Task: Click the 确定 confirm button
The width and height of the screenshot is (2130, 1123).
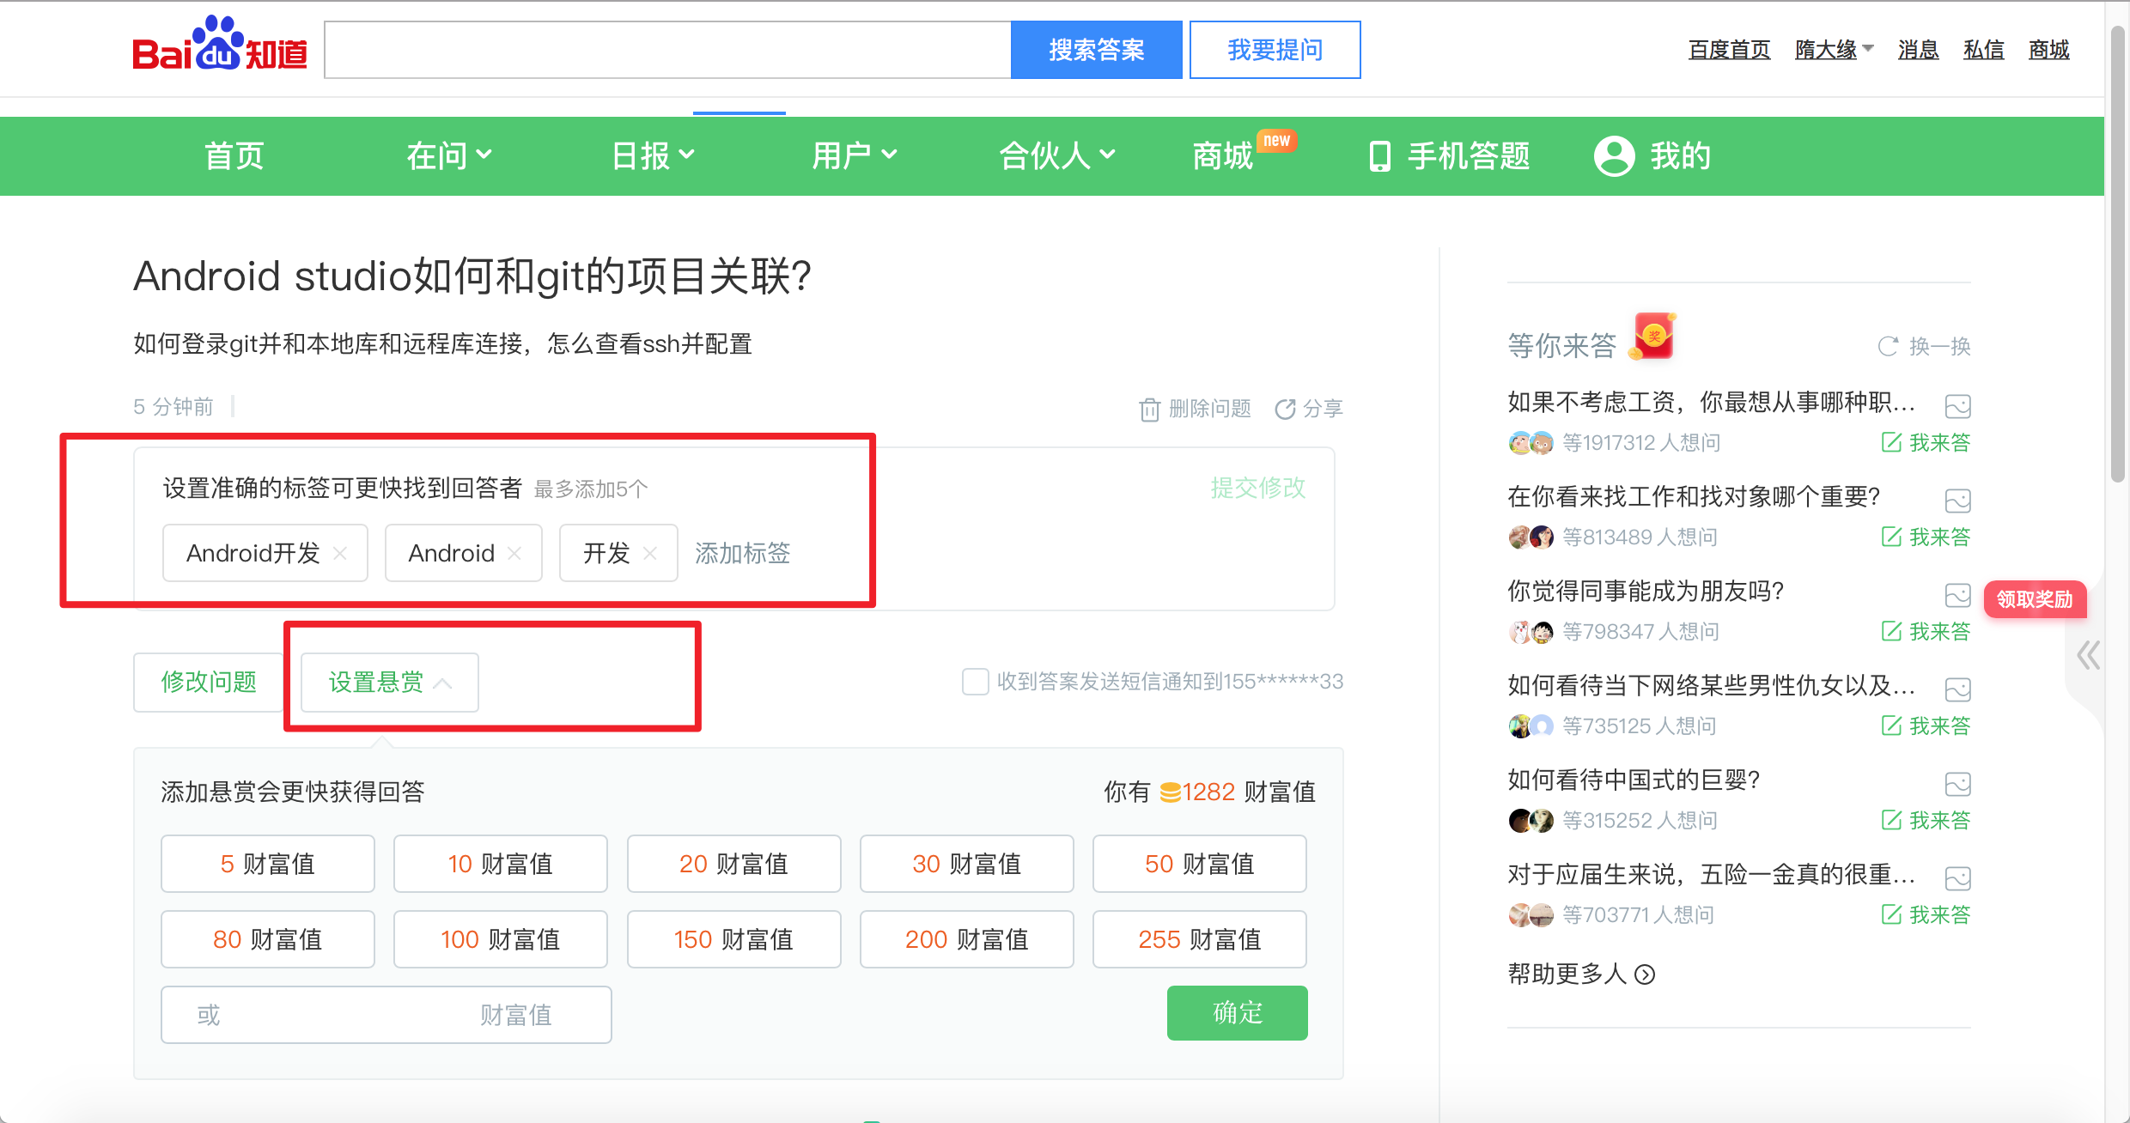Action: (x=1238, y=1013)
